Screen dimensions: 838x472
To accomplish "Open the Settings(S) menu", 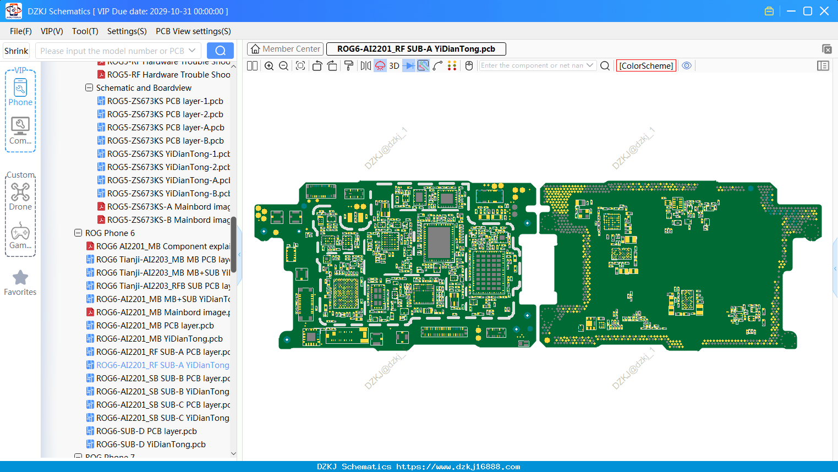I will pos(127,31).
